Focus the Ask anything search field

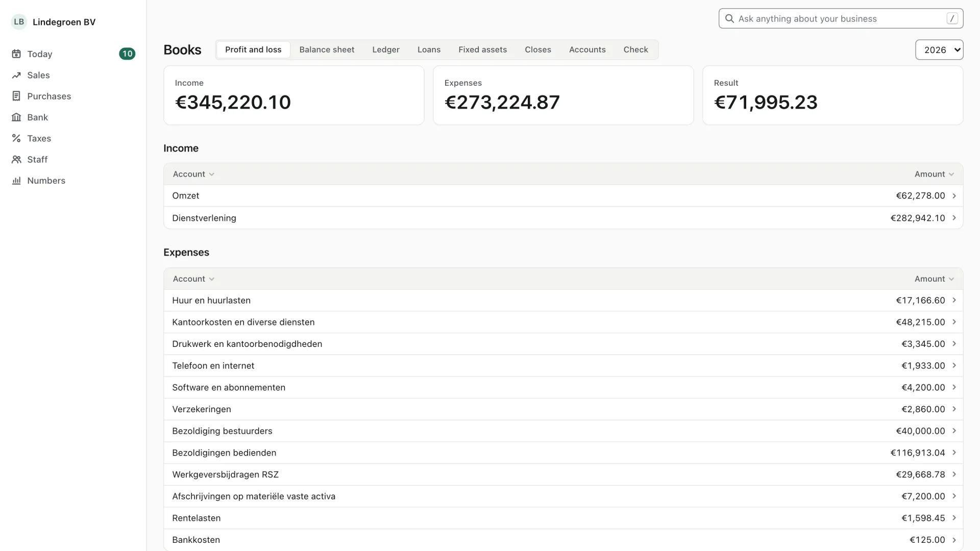pyautogui.click(x=841, y=19)
